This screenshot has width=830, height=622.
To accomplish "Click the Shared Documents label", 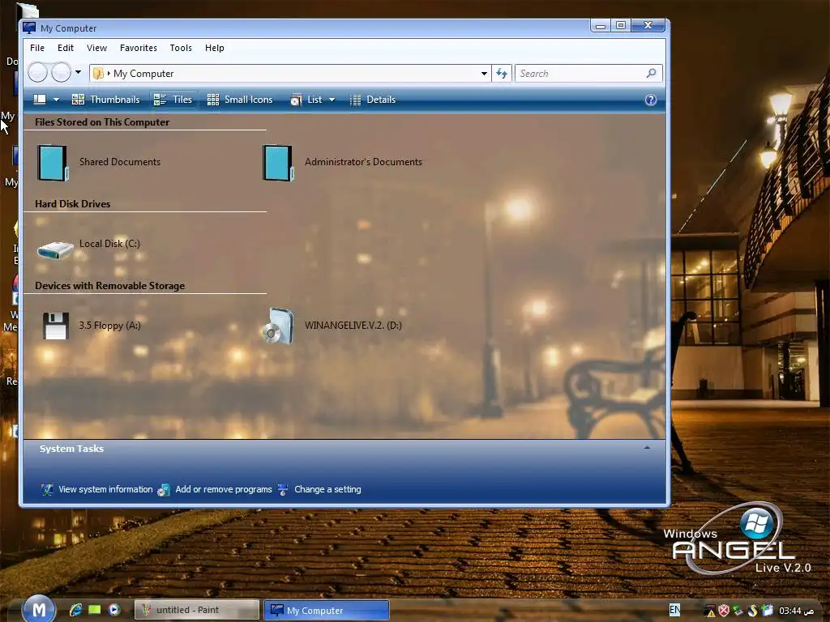I will click(x=120, y=162).
